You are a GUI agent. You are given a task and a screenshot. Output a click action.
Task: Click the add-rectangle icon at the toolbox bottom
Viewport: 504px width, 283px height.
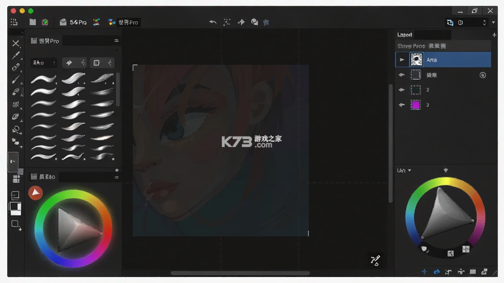[x=15, y=224]
